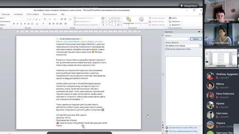Open the Bing privacy policy link

183,131
